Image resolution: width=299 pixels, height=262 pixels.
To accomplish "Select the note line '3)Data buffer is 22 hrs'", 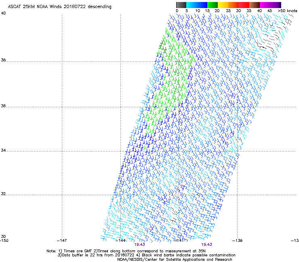I will (147, 255).
